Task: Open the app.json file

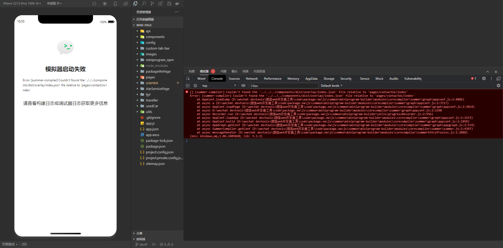Action: click(x=157, y=129)
